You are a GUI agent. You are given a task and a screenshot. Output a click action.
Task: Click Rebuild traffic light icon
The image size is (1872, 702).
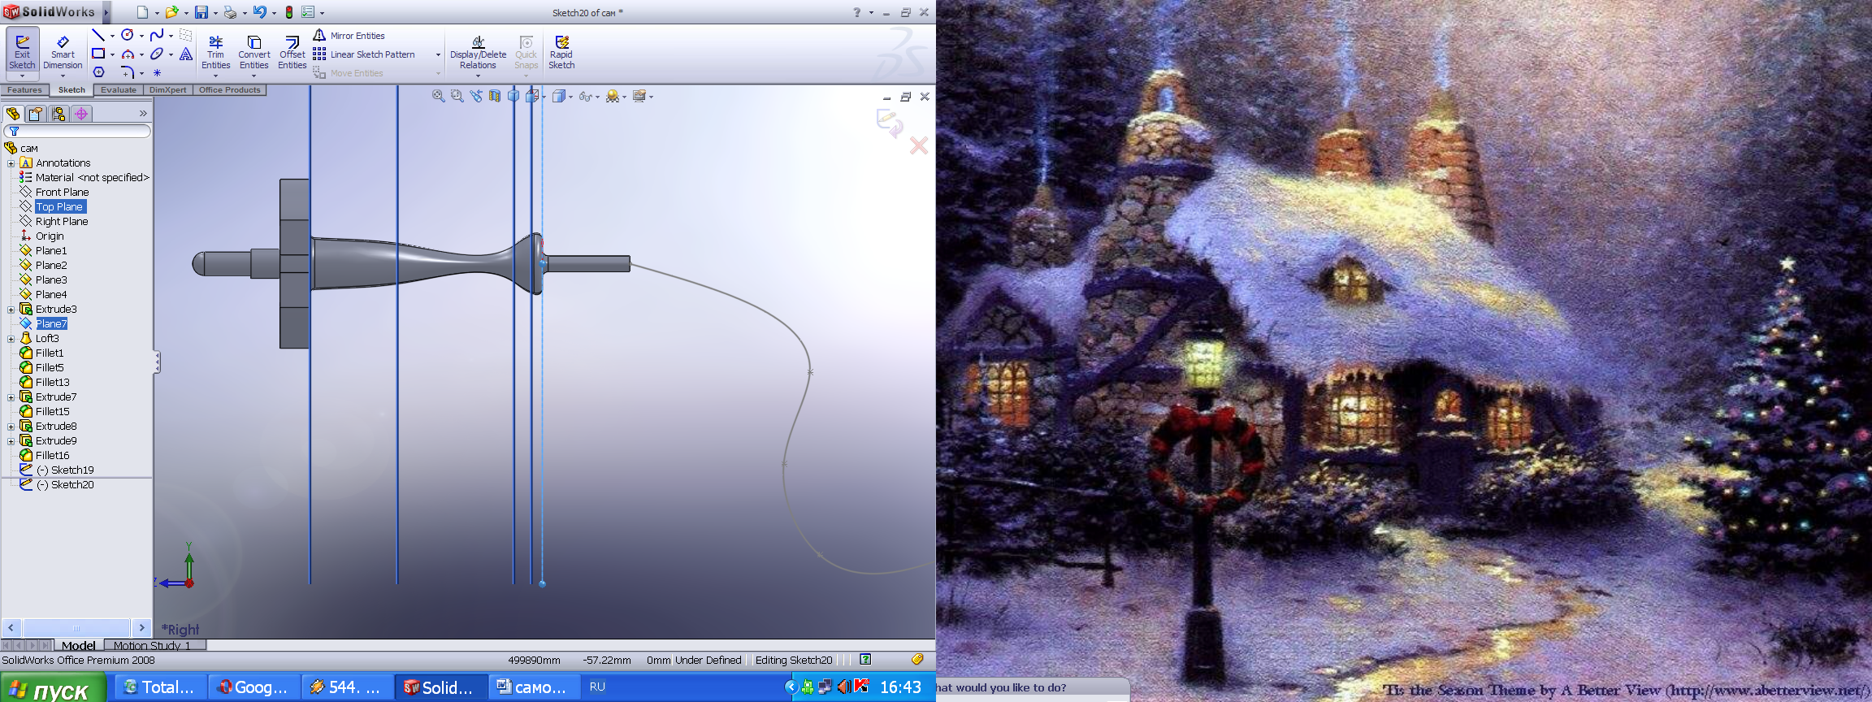(x=288, y=12)
